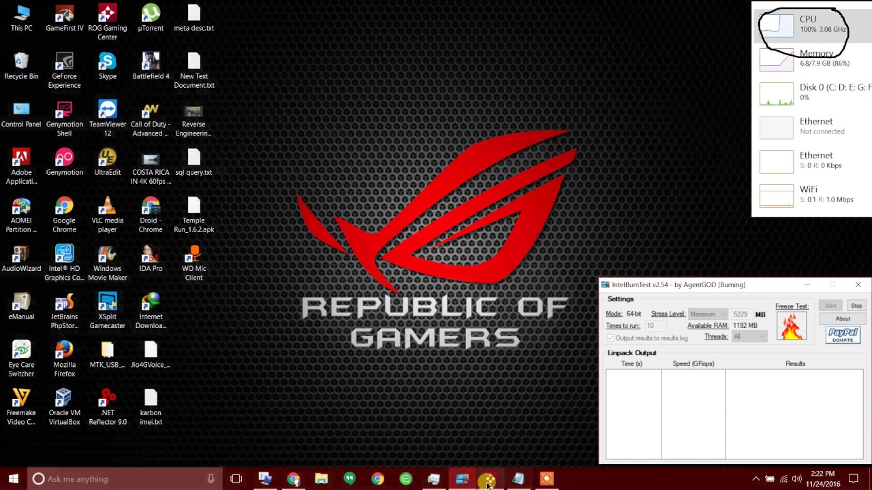Select the Memory performance tile
872x490 pixels.
click(x=813, y=59)
